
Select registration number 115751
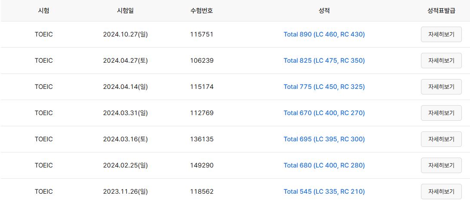202,34
